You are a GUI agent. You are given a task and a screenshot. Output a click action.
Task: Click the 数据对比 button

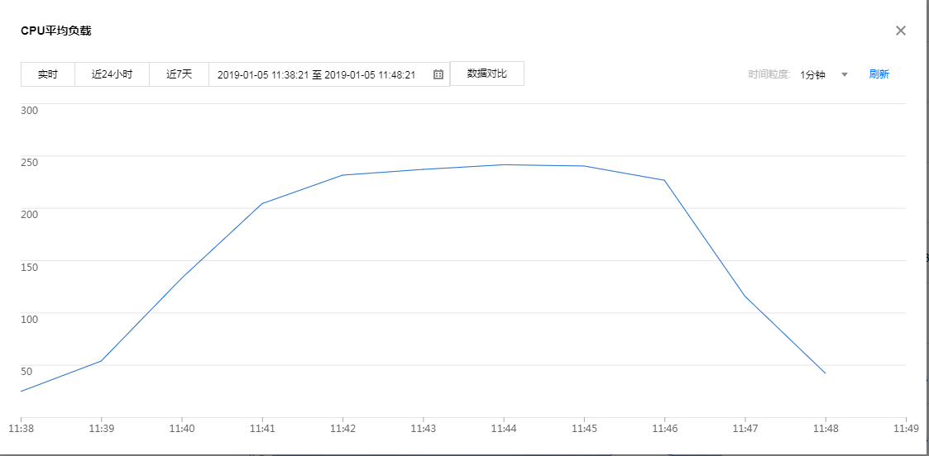pyautogui.click(x=486, y=74)
